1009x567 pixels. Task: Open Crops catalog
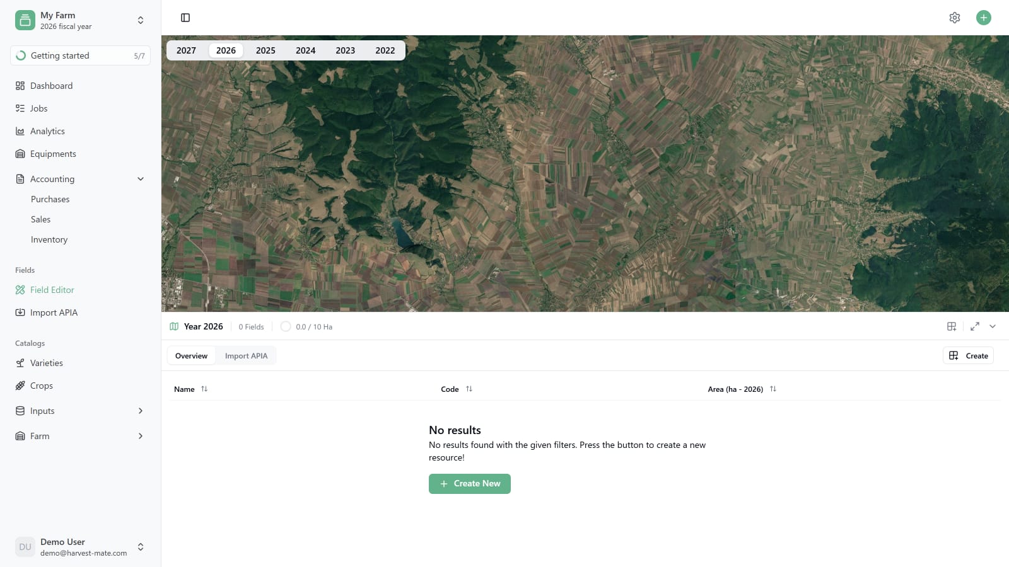(80, 386)
